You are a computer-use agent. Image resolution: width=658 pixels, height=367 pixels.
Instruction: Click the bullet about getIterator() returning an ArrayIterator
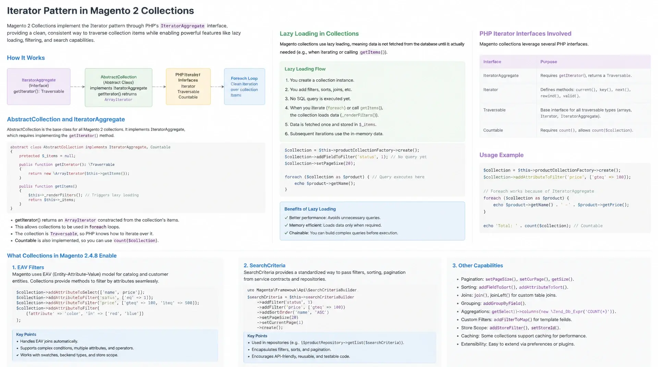97,220
